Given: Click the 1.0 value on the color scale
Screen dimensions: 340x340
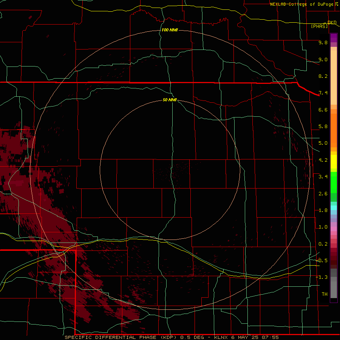Looking at the screenshot, I should click(323, 227).
